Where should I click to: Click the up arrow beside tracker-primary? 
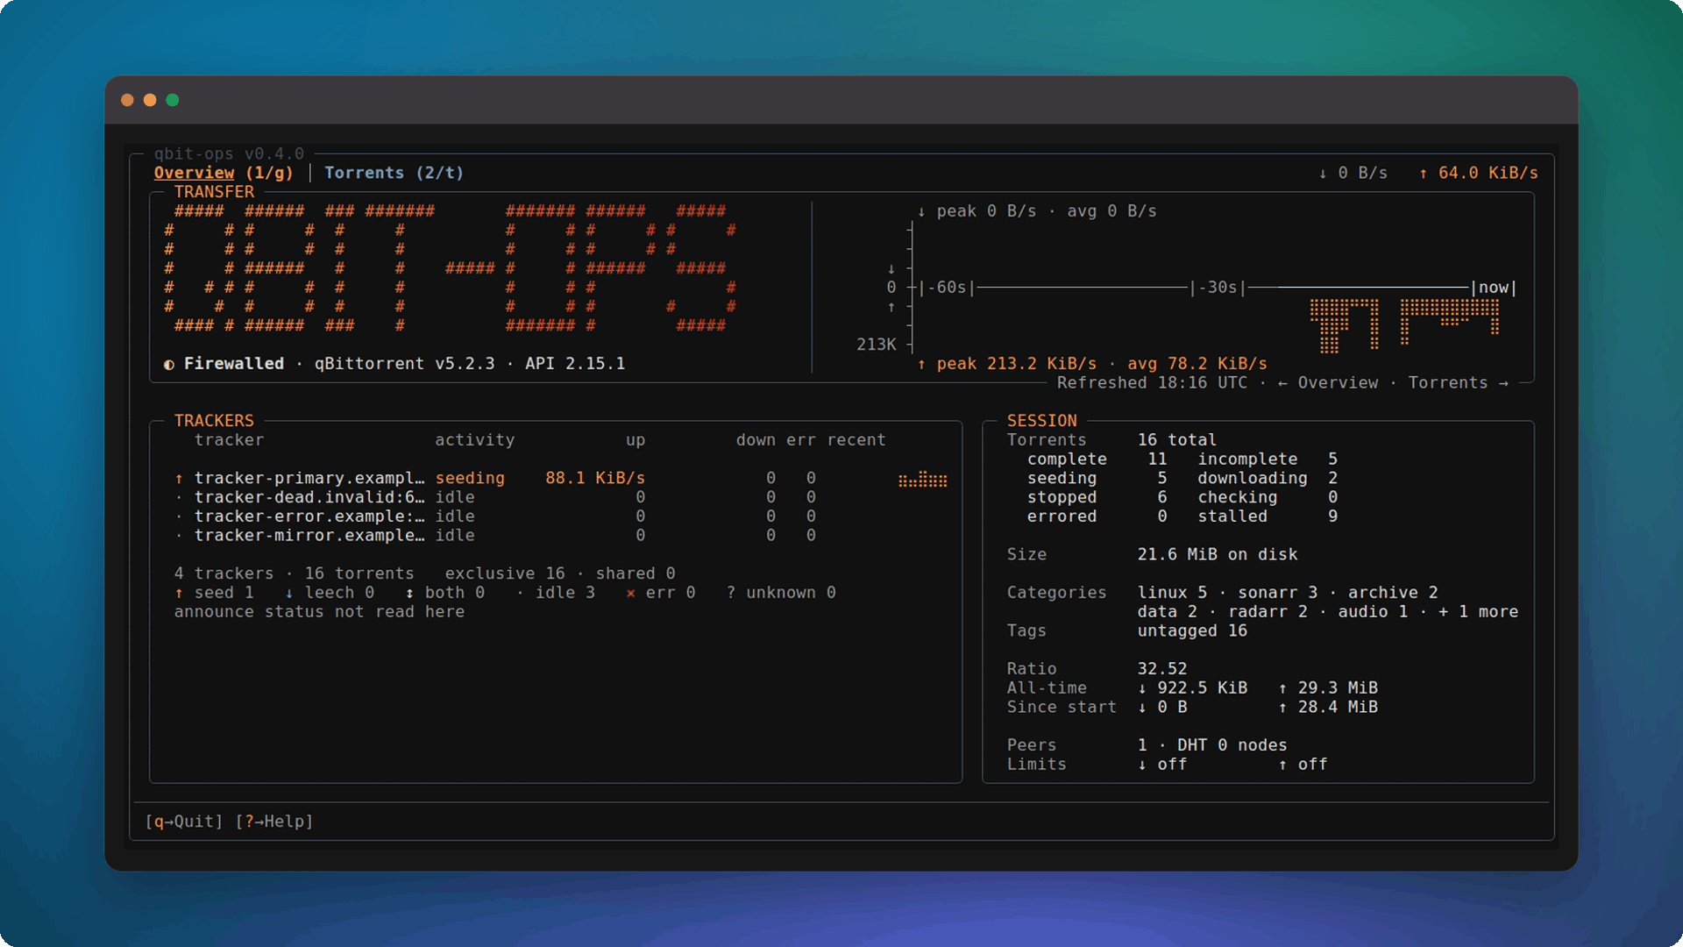point(179,479)
